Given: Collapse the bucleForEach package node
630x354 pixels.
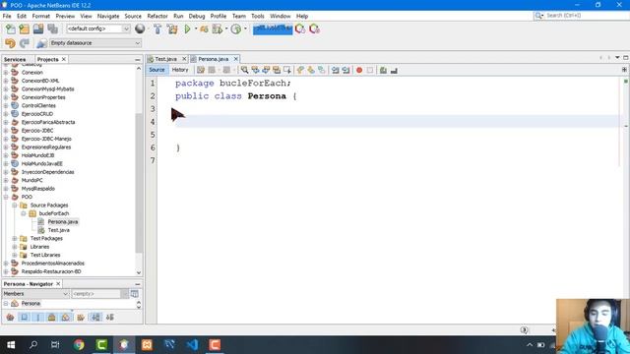Looking at the screenshot, I should point(24,213).
